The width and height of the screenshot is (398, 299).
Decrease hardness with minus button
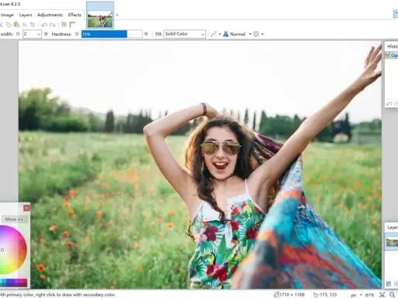(x=77, y=34)
